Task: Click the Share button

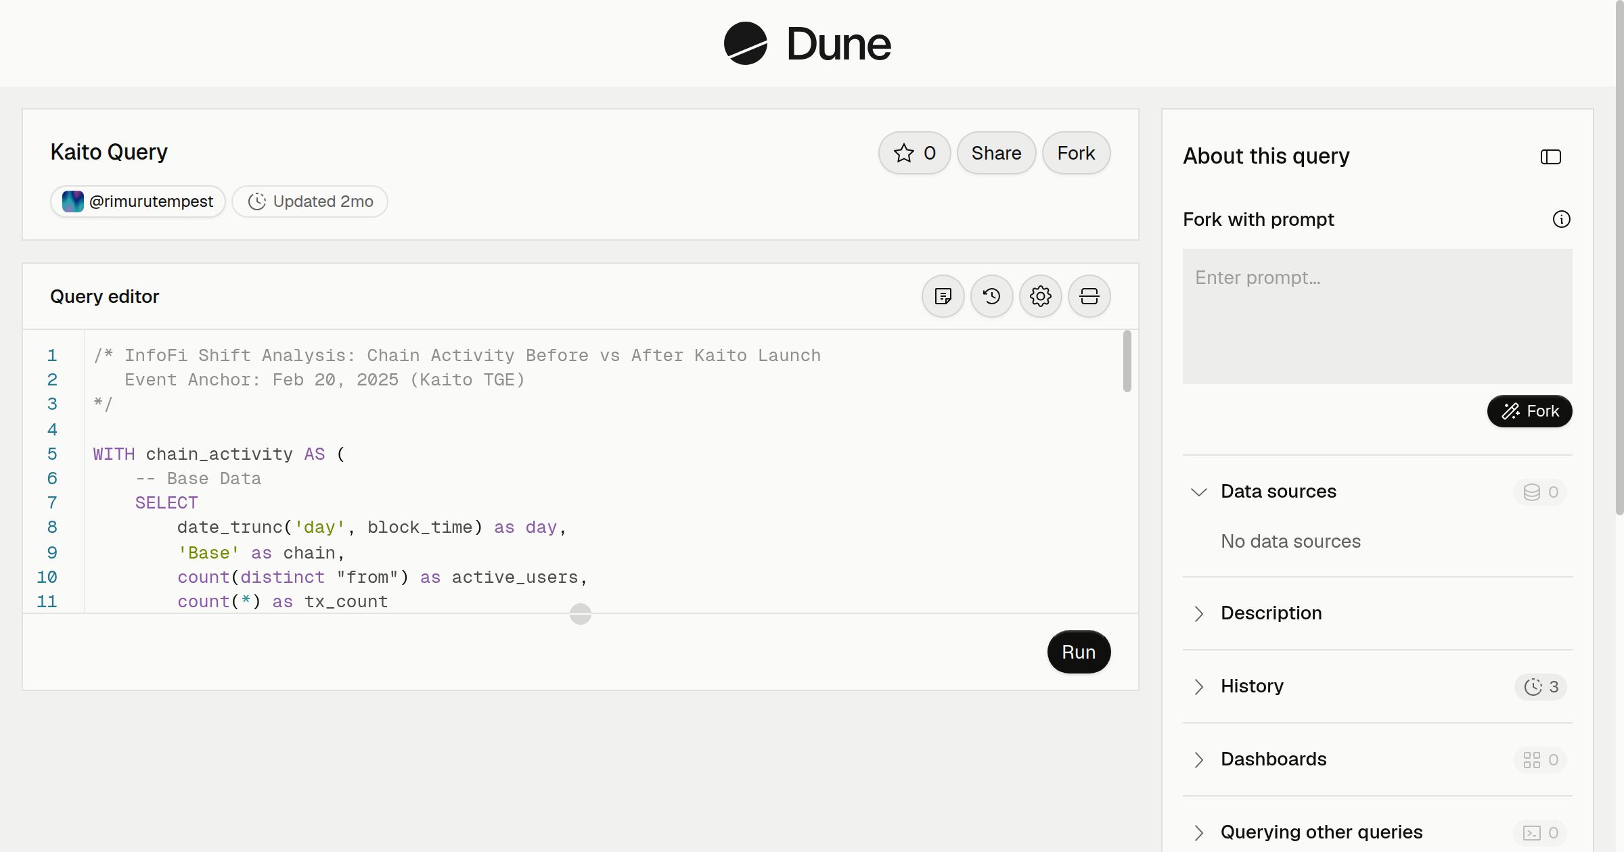Action: coord(996,153)
